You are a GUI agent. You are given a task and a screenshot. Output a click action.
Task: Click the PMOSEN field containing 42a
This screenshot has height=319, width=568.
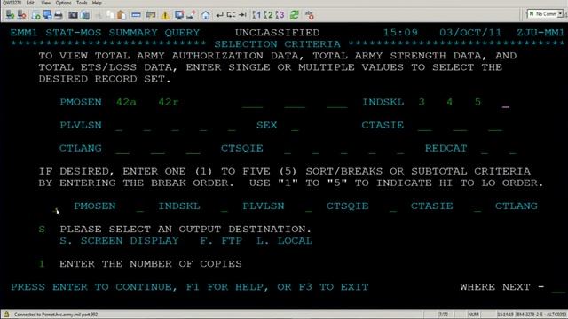click(x=126, y=102)
